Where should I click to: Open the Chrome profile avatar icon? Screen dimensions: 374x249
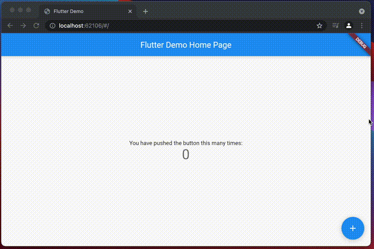[x=349, y=25]
